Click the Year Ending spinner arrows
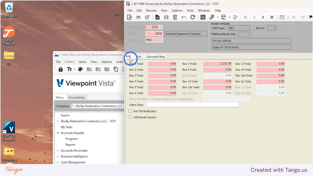 [161, 27]
